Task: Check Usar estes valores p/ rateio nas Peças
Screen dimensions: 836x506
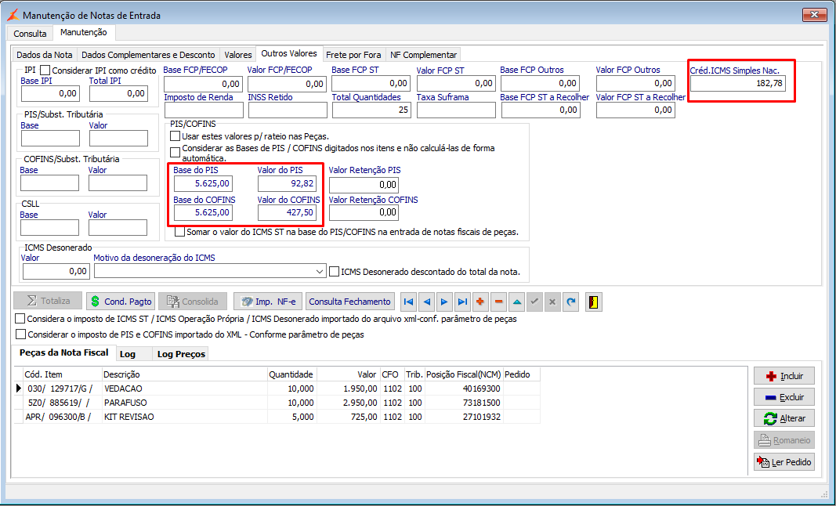Action: click(x=176, y=136)
